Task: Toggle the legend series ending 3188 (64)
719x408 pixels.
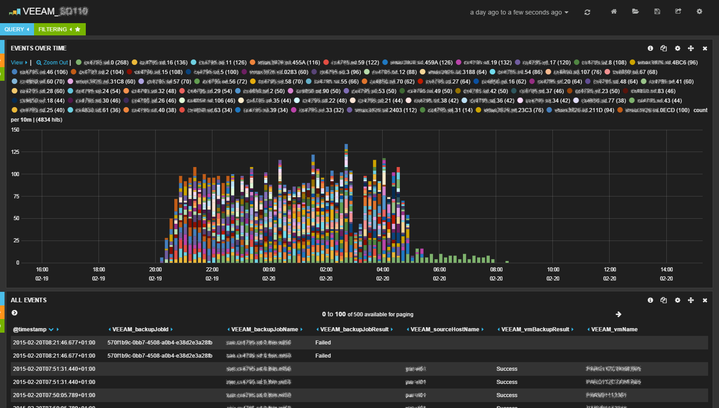Action: tap(453, 72)
